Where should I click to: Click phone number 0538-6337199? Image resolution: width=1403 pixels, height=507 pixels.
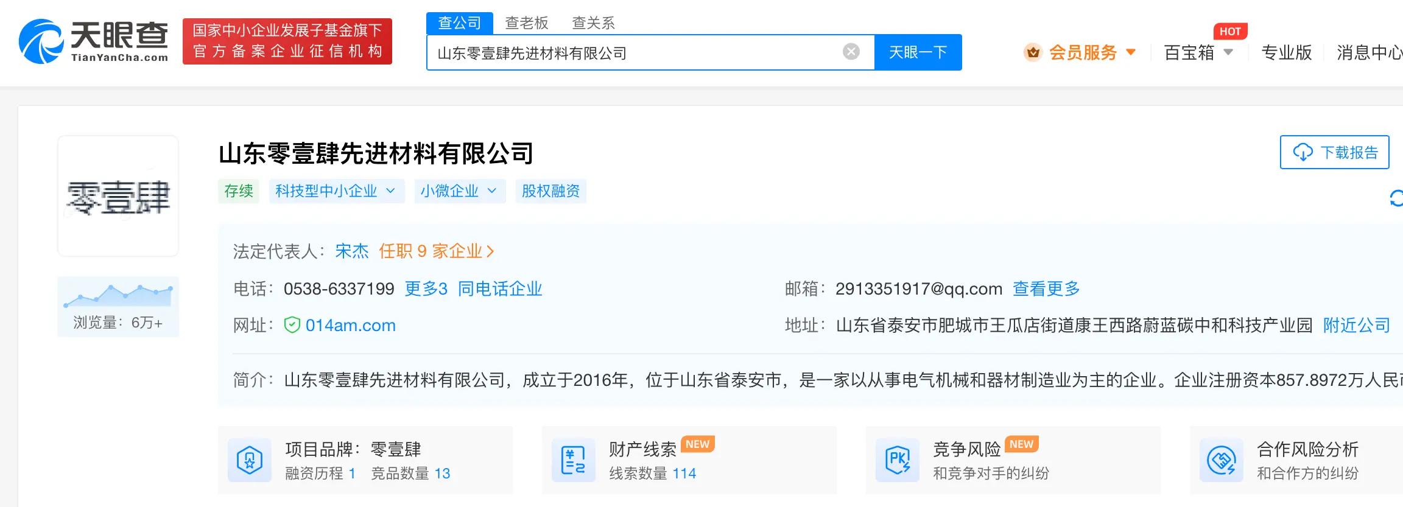(x=339, y=288)
